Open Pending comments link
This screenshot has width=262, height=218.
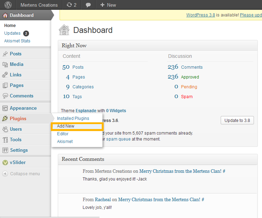pos(189,87)
